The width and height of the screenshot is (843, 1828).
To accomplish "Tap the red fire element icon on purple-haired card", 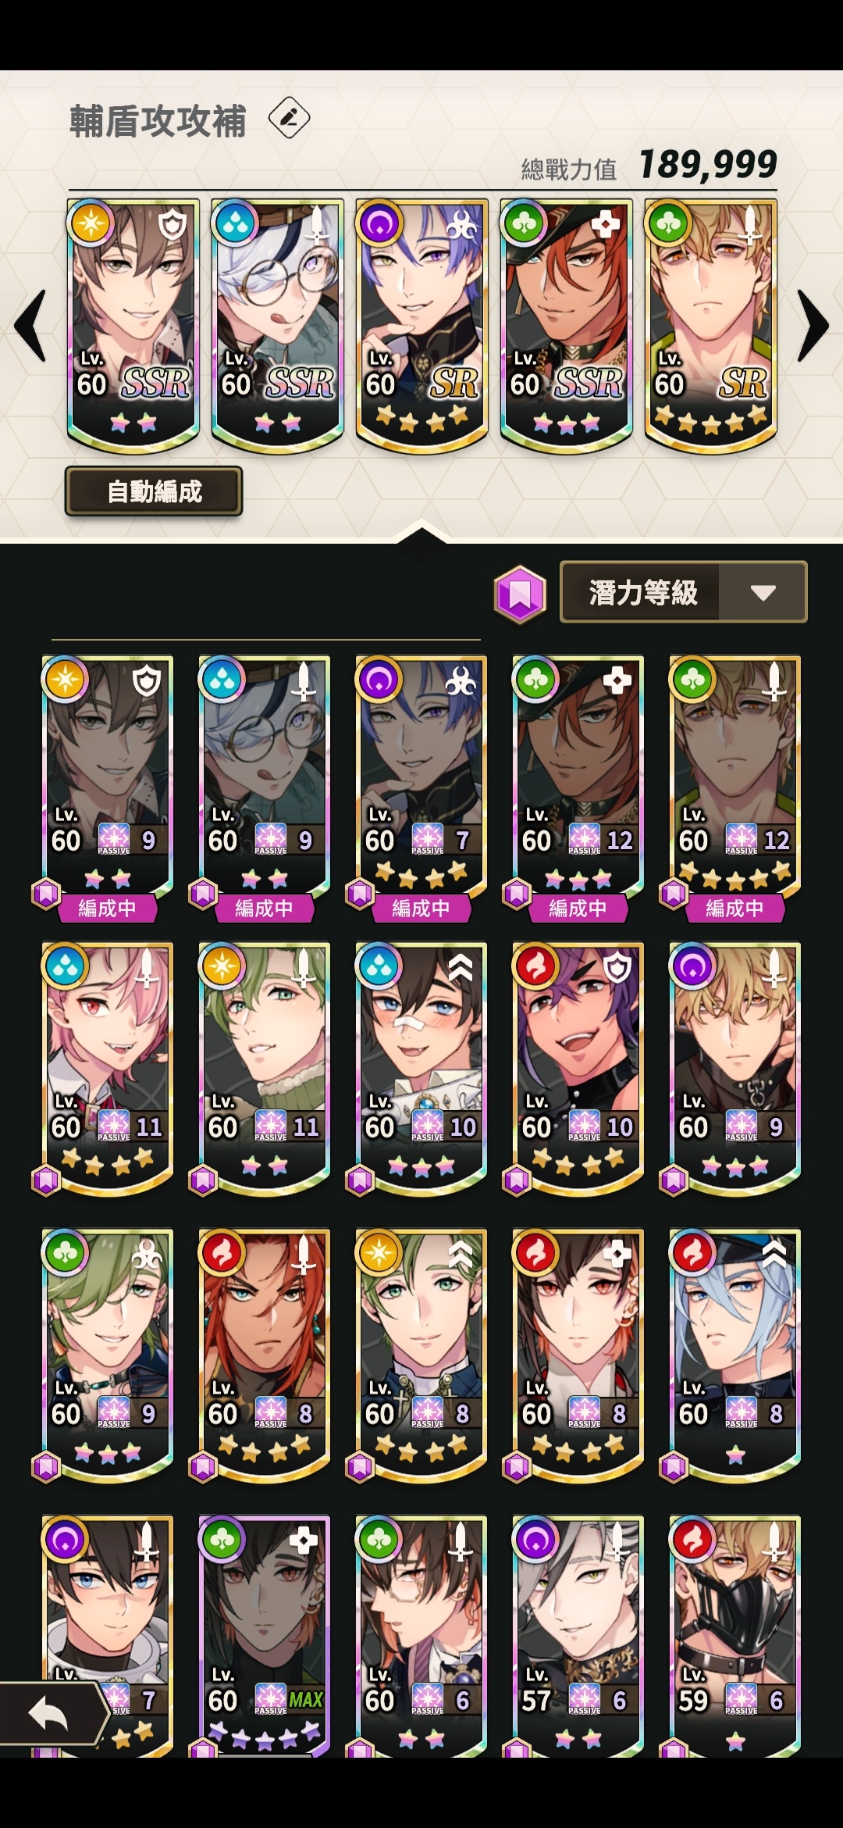I will click(535, 967).
